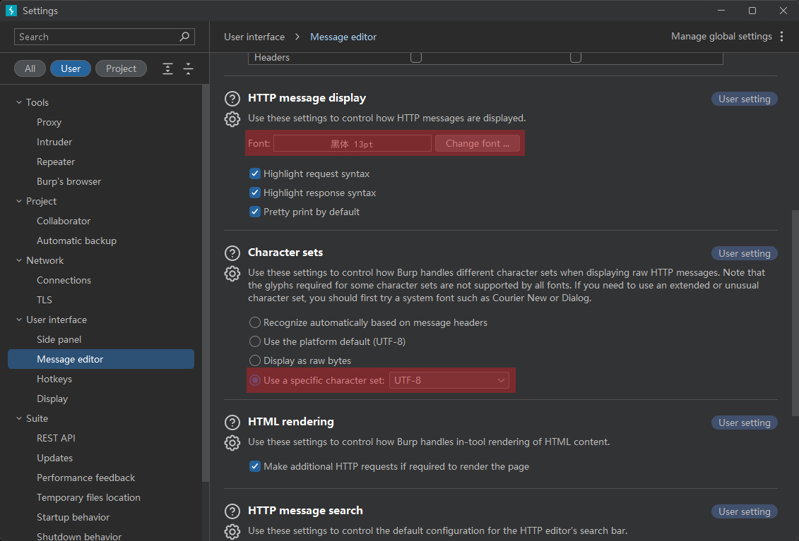Click User setting badge for HTTP message search
The width and height of the screenshot is (799, 541).
[x=744, y=511]
